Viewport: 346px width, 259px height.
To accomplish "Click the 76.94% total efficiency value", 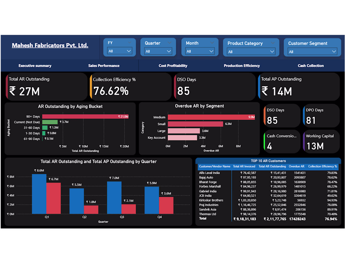I will [x=331, y=219].
